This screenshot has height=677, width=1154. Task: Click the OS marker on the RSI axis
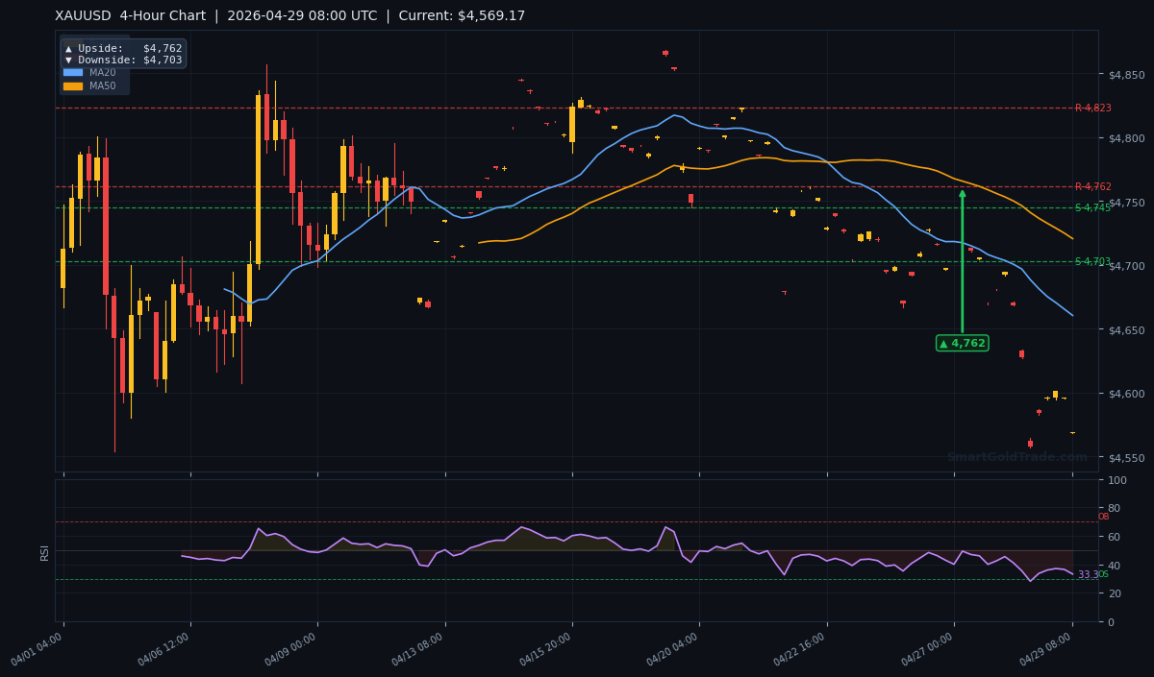pyautogui.click(x=1103, y=573)
